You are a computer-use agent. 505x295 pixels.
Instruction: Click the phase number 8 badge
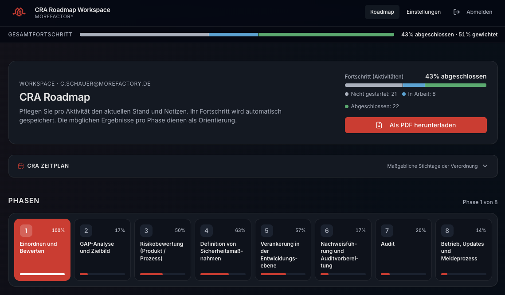(447, 231)
